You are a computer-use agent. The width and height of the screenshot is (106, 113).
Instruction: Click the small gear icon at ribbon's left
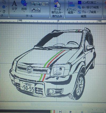(4, 7)
